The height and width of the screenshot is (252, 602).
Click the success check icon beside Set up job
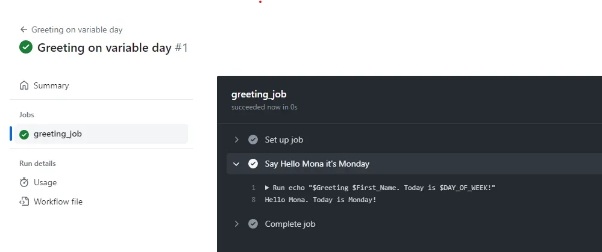click(253, 140)
